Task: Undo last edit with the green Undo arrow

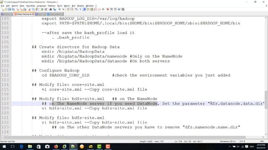Action: tap(42, 9)
